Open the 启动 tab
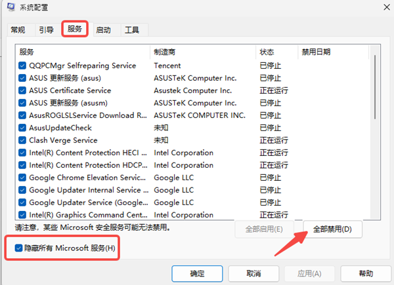Viewport: 394px width, 285px height. click(103, 30)
